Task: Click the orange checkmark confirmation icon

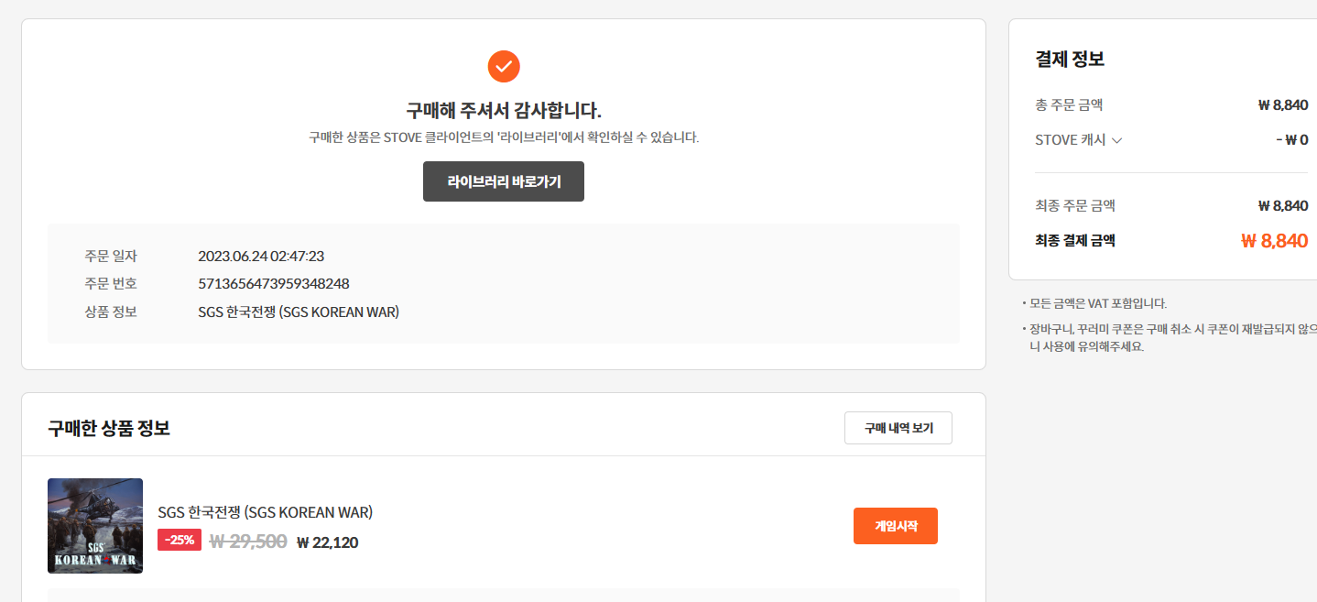Action: (504, 66)
